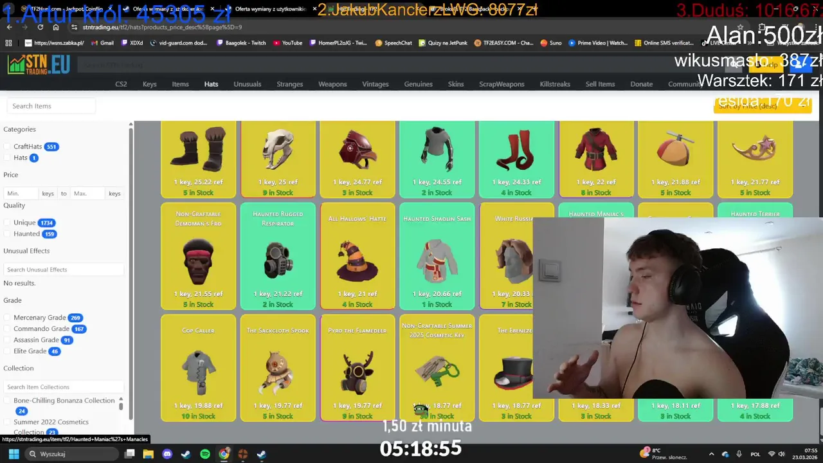Open the Search Unusual Effects combo box
Viewport: 823px width, 463px height.
(x=63, y=269)
